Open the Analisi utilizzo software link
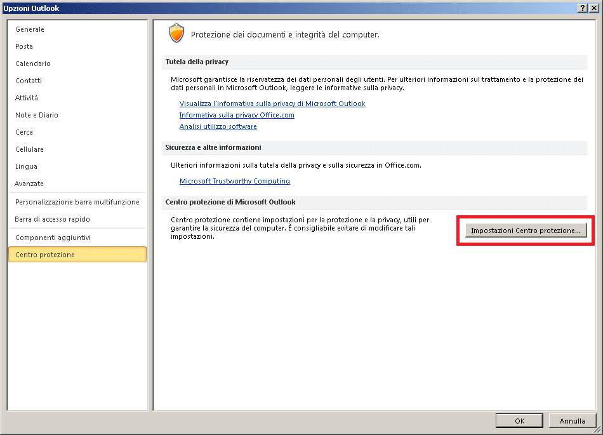The width and height of the screenshot is (603, 435). [218, 126]
